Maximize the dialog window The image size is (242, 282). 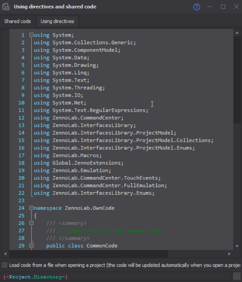coord(223,7)
